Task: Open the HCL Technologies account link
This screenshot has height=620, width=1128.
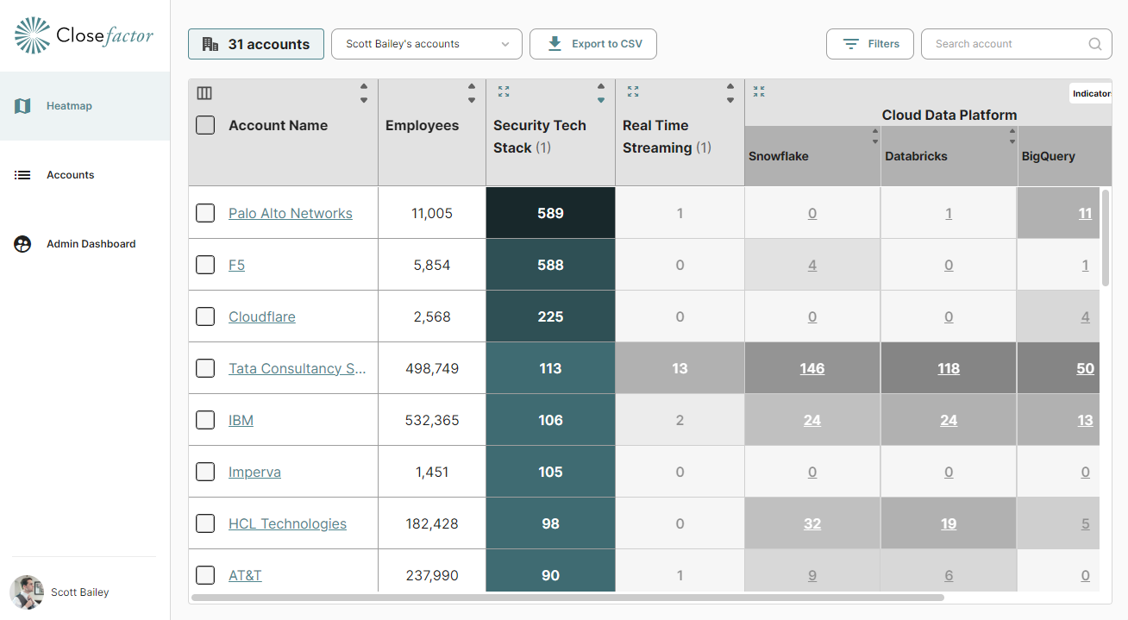Action: tap(287, 523)
